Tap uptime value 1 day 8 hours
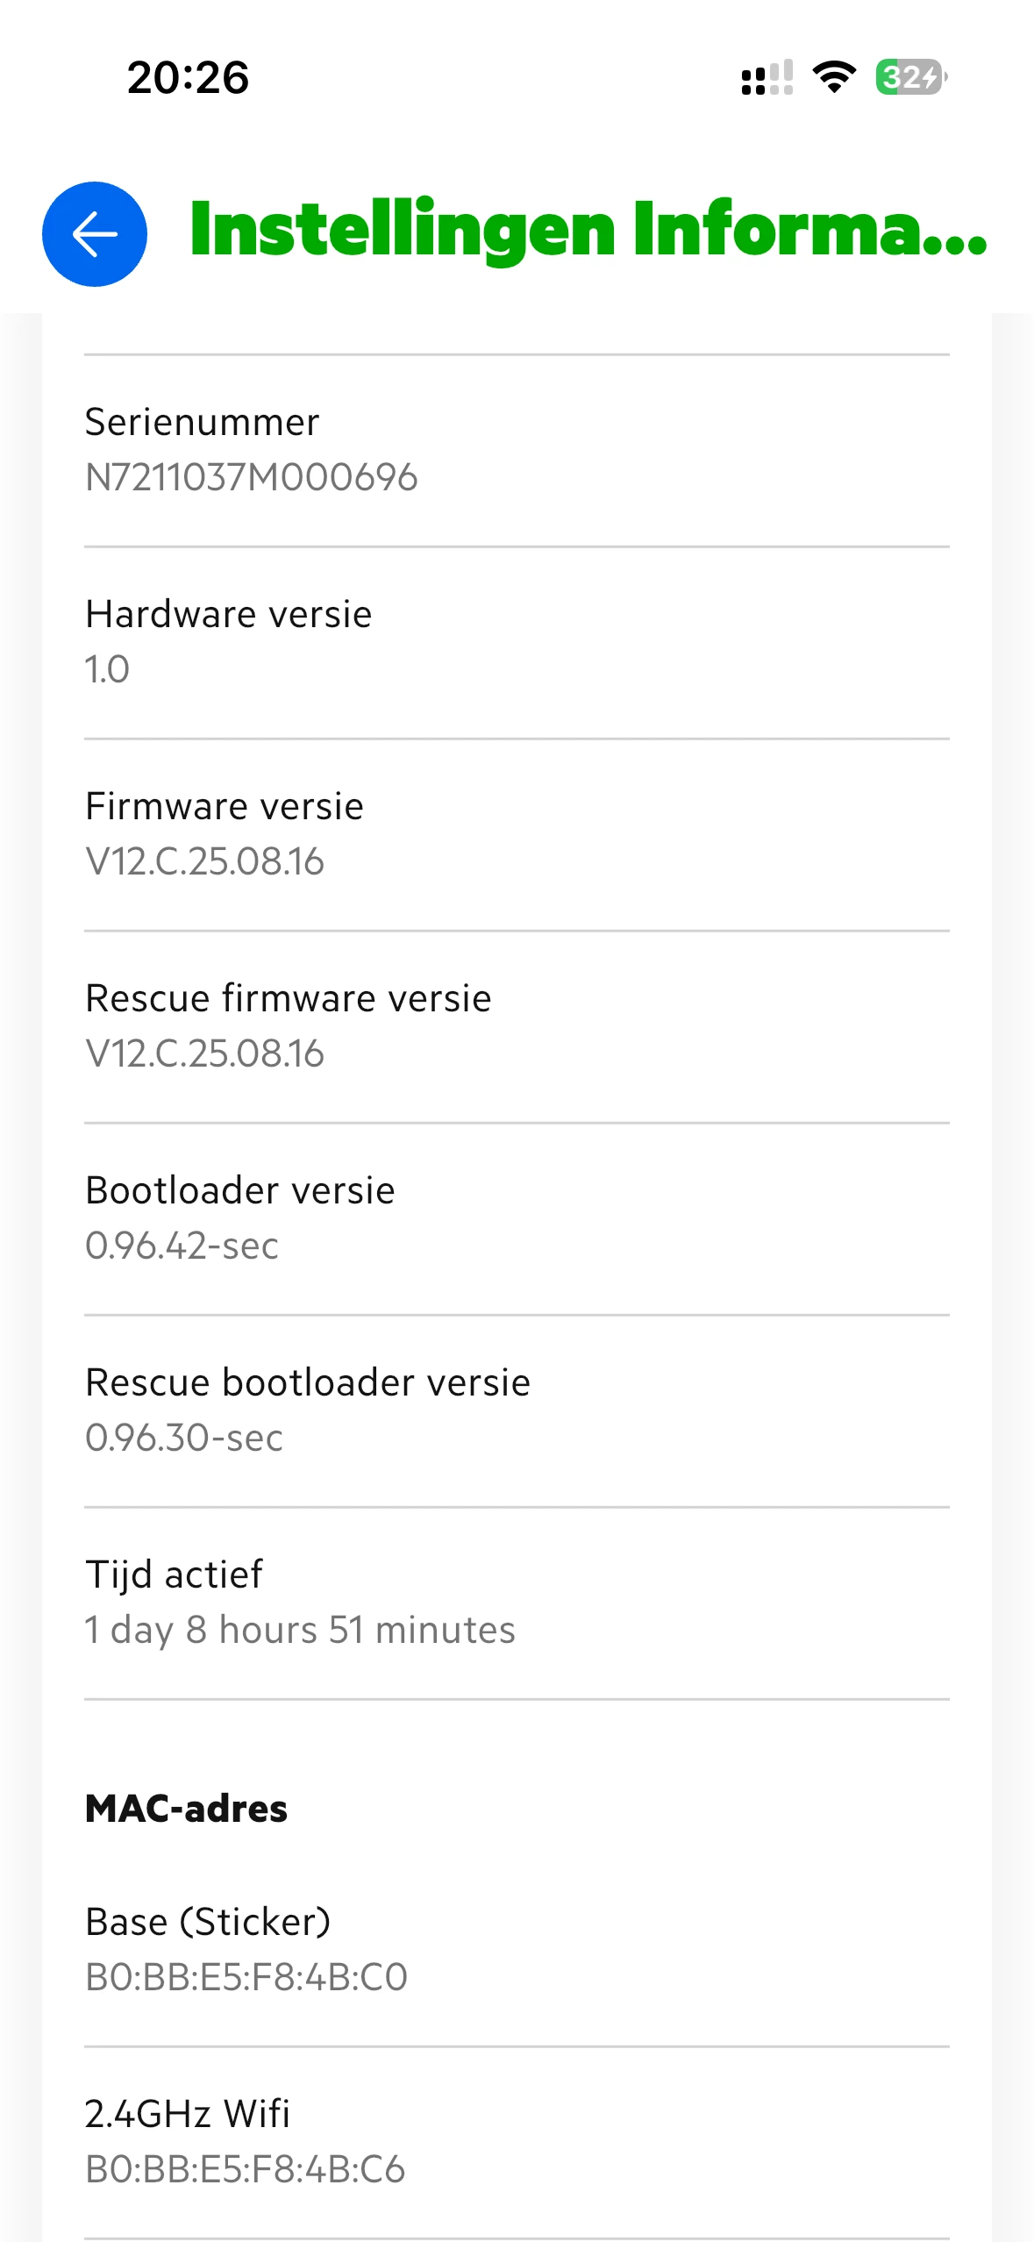 pyautogui.click(x=300, y=1630)
